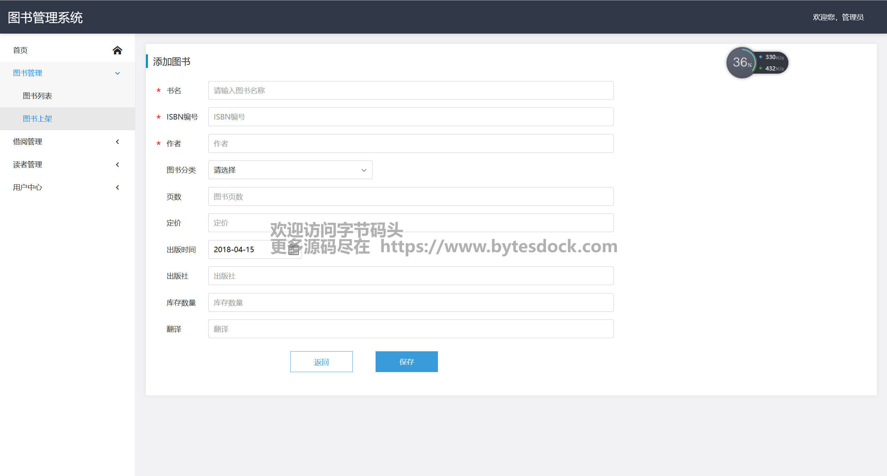Focus the 作者 text field
Viewport: 887px width, 476px height.
click(411, 143)
